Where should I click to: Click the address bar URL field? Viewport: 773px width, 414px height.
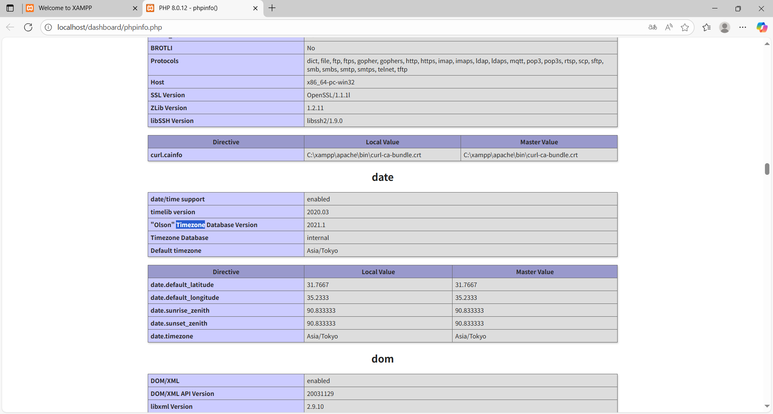(322, 27)
